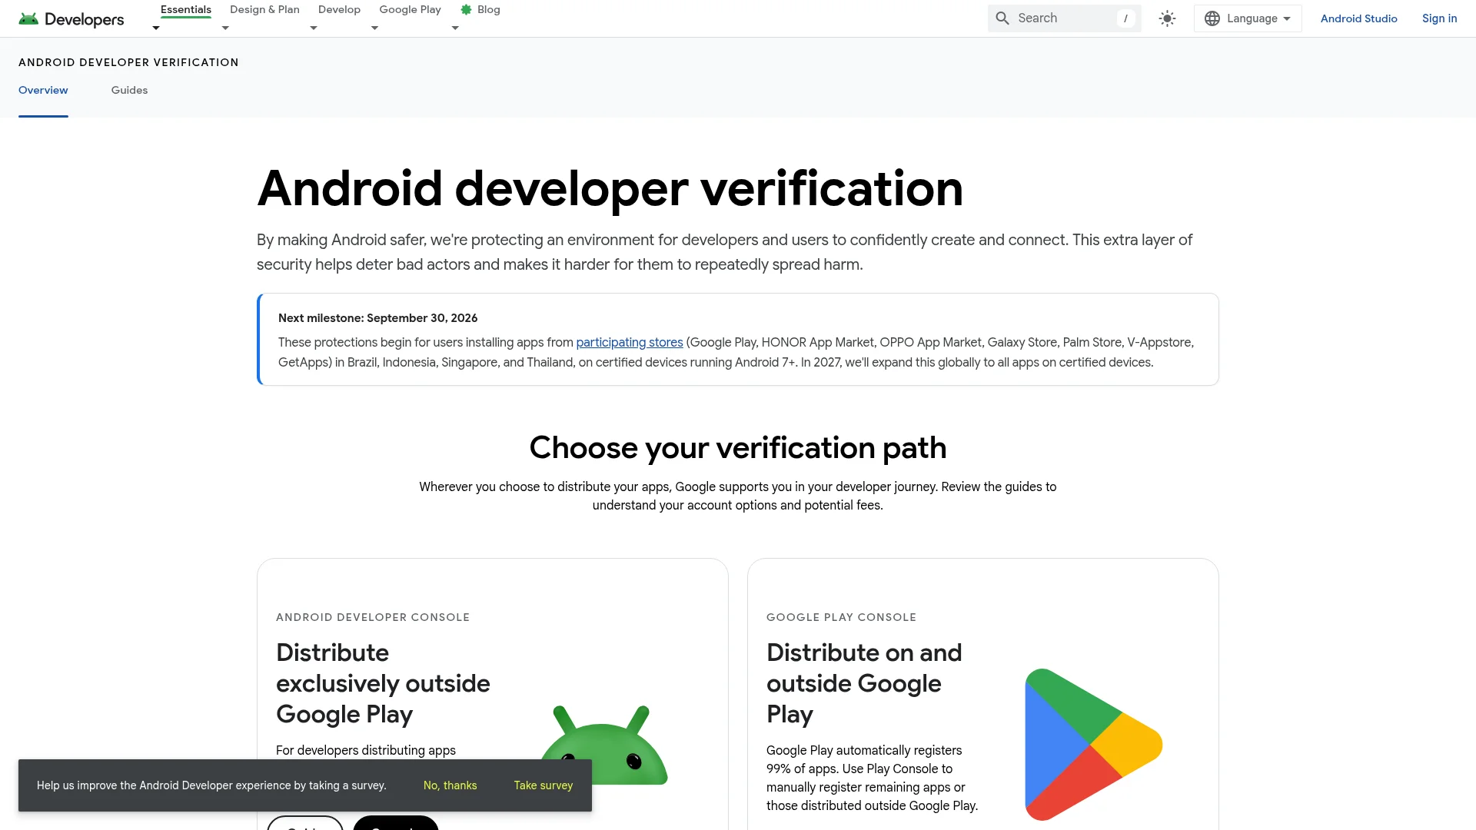Click the 'Choose your verification path' heading
Image resolution: width=1476 pixels, height=830 pixels.
pyautogui.click(x=738, y=448)
